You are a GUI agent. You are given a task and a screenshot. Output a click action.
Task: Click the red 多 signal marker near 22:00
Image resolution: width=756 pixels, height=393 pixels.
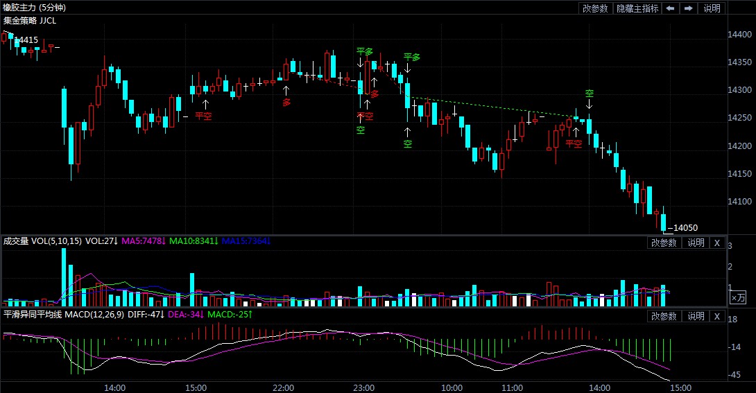(286, 102)
